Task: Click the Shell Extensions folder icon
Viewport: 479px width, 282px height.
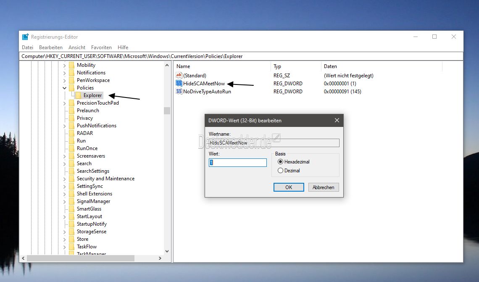Action: click(71, 194)
